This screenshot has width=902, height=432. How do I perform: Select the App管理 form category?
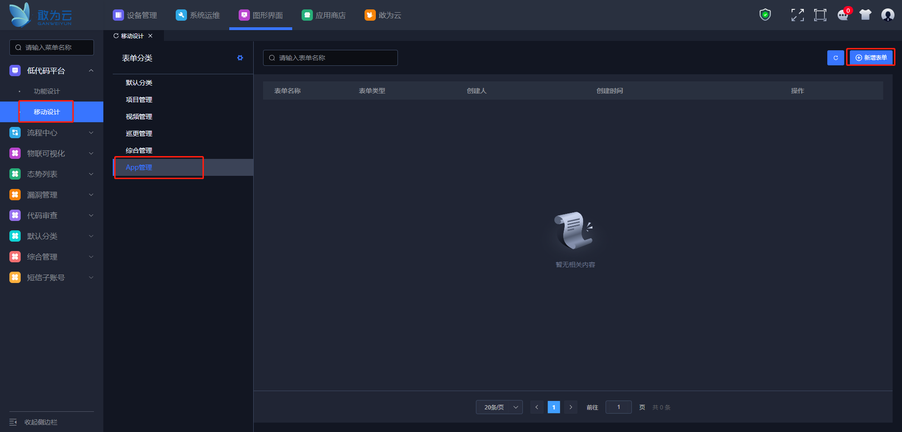[183, 167]
